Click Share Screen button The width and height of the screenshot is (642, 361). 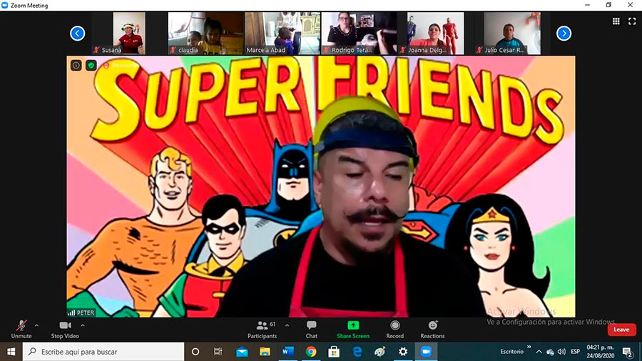(353, 330)
